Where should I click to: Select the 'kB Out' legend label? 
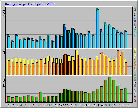135,76
